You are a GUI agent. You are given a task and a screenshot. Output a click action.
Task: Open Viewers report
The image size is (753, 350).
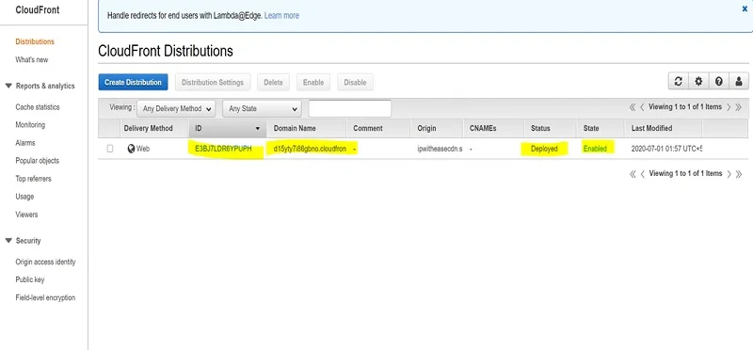pos(26,215)
